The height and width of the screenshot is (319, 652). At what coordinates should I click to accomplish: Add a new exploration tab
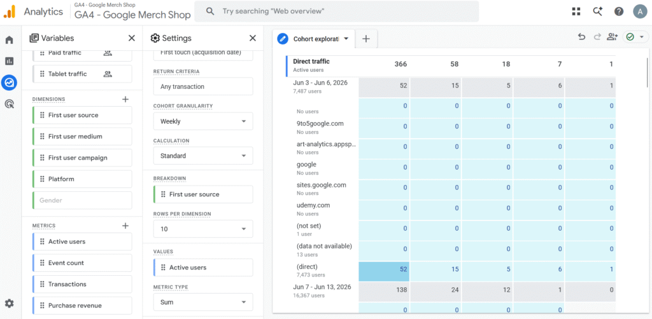[366, 39]
